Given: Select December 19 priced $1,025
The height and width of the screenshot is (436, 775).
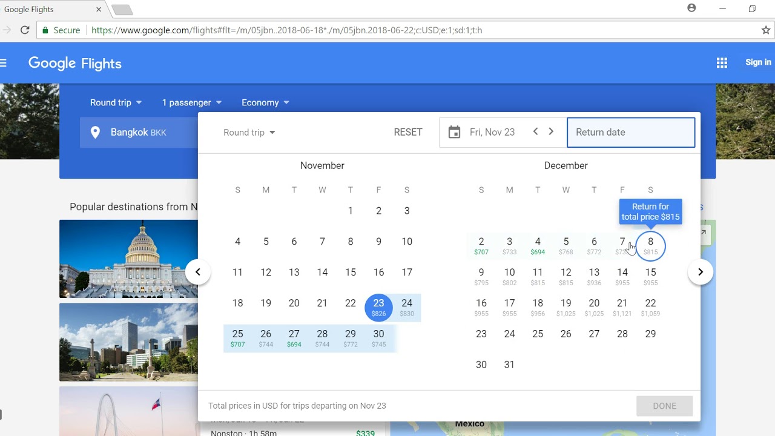Looking at the screenshot, I should 566,307.
